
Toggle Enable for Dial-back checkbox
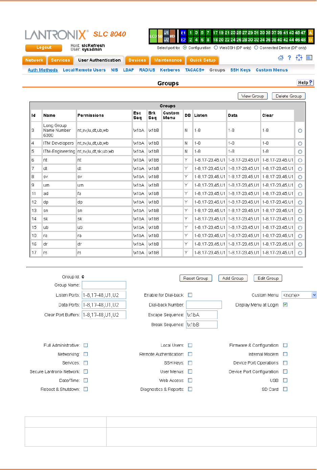tap(190, 295)
